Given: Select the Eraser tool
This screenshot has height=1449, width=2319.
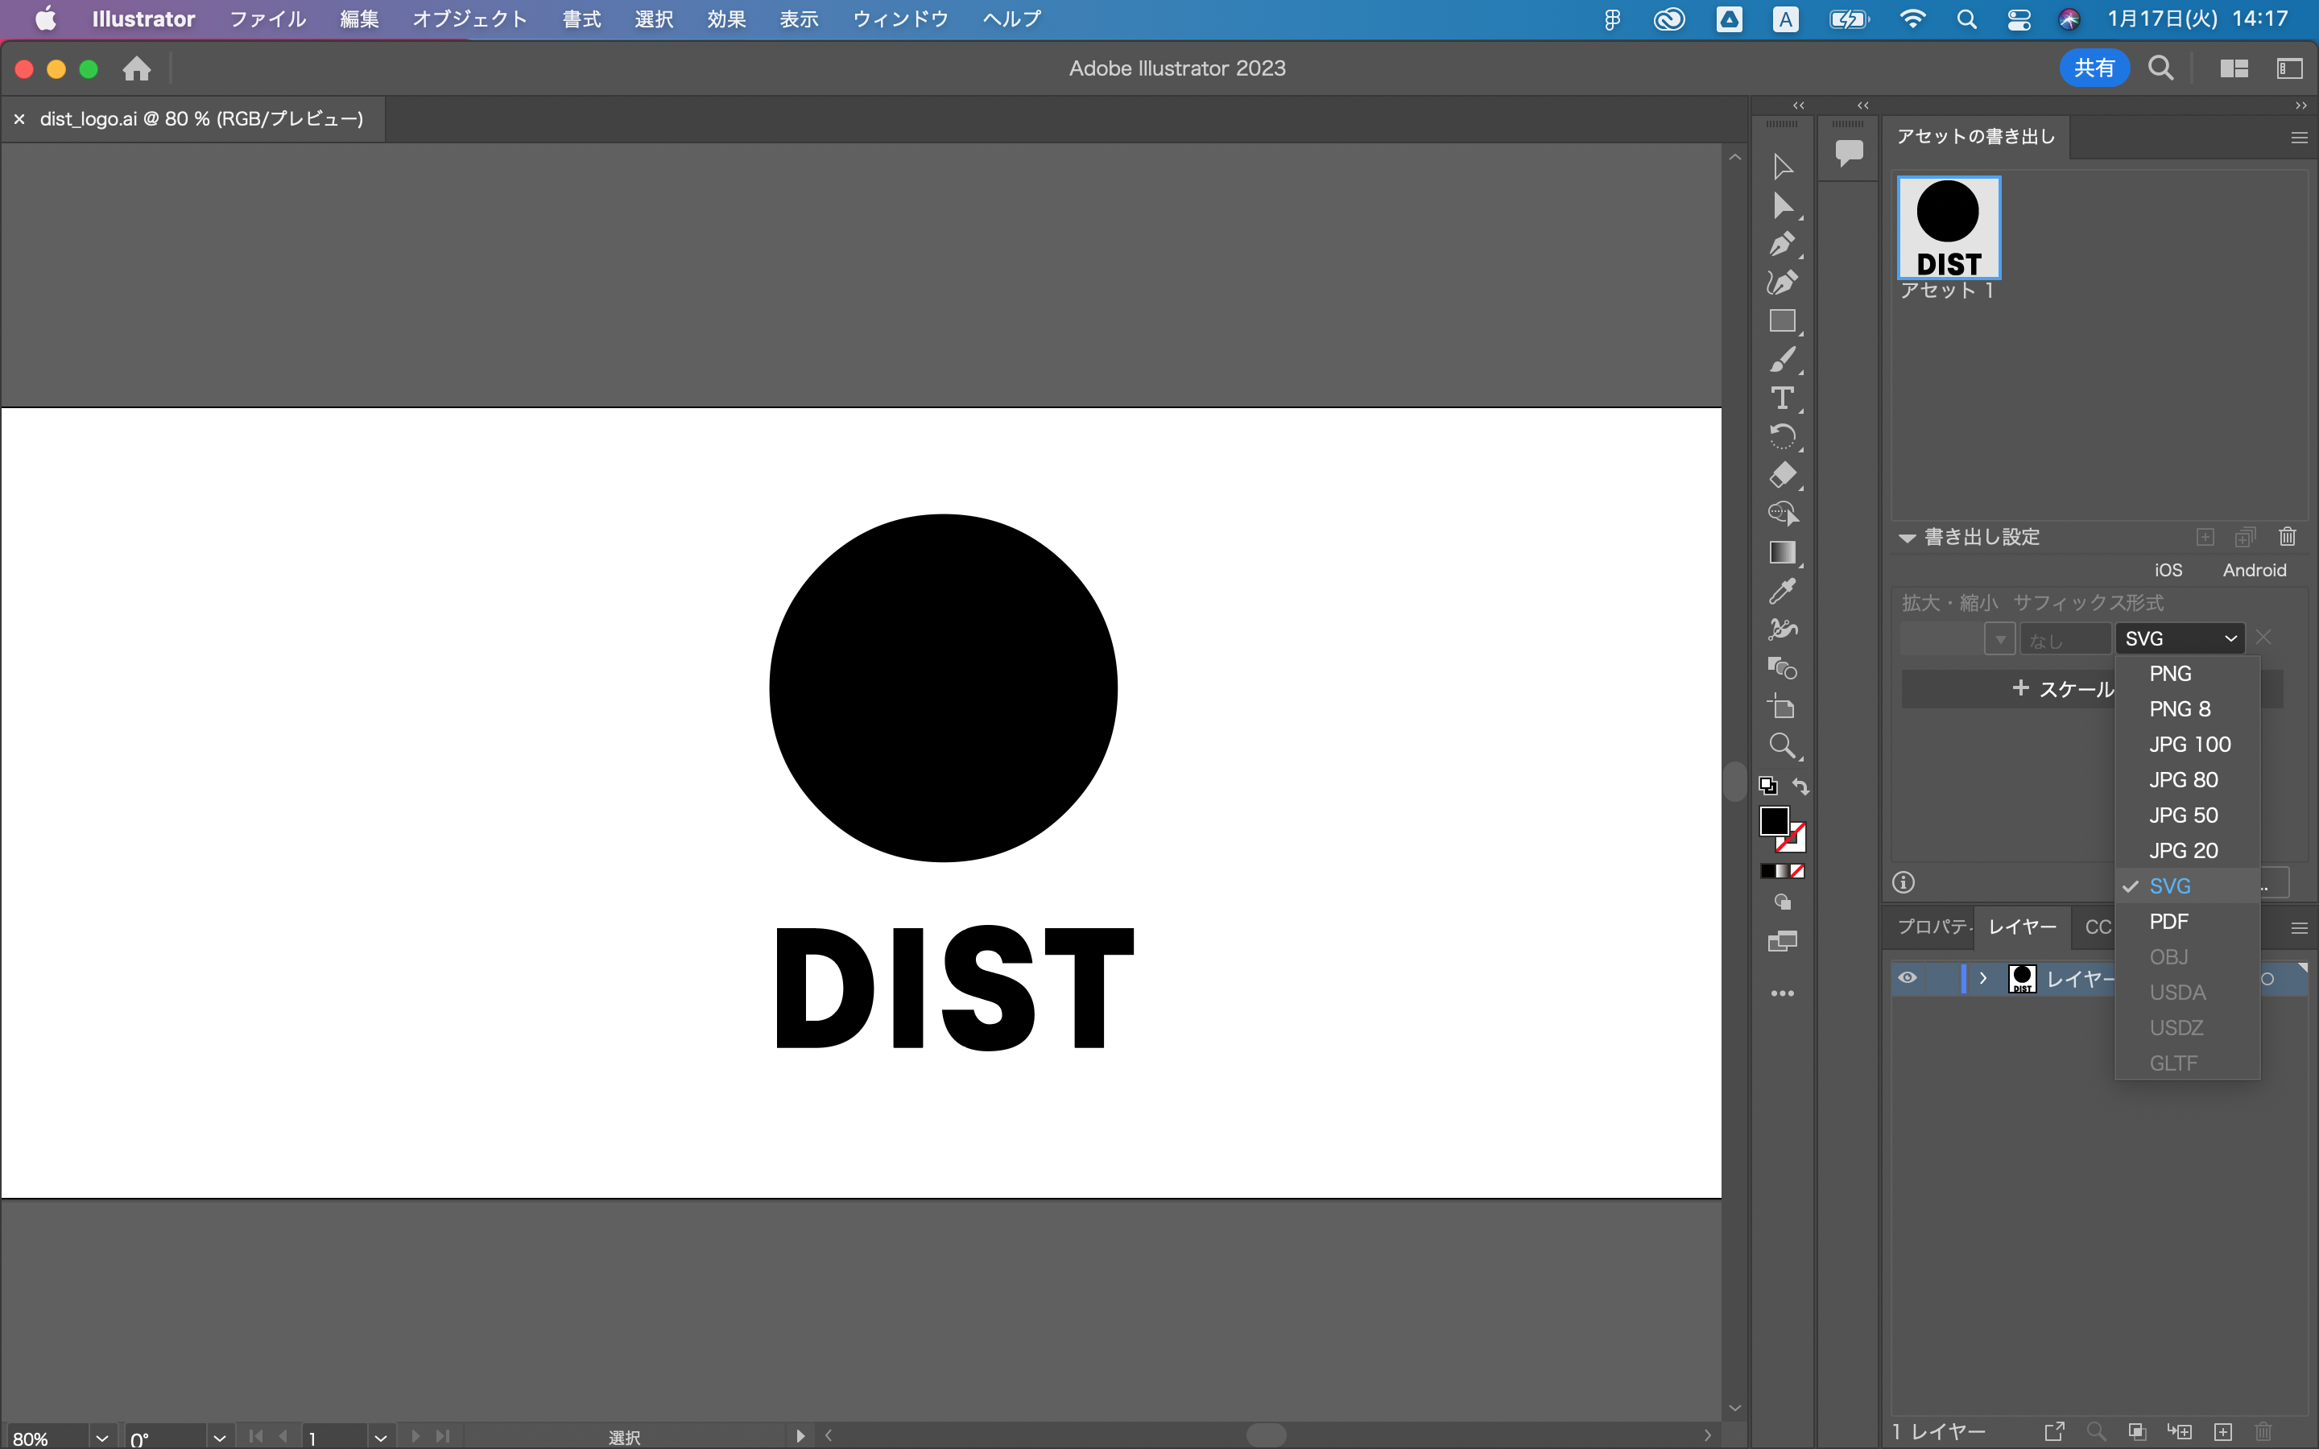Looking at the screenshot, I should click(1783, 475).
